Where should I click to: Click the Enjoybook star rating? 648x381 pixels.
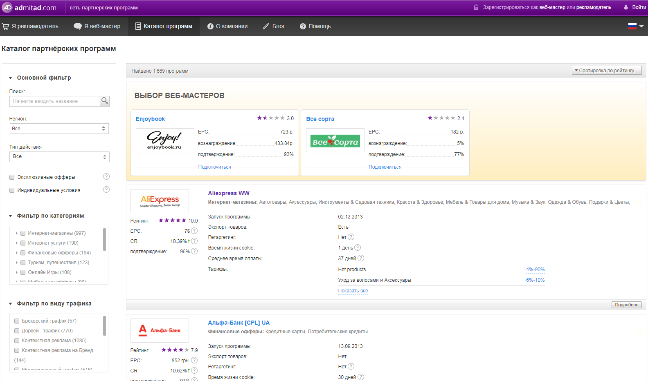point(271,118)
